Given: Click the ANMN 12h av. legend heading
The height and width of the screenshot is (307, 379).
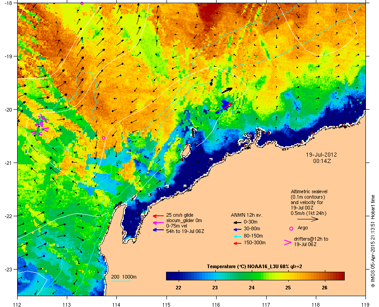Looking at the screenshot, I should point(246,215).
